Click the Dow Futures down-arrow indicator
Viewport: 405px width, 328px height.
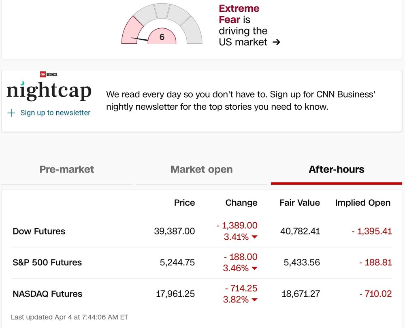pos(254,237)
